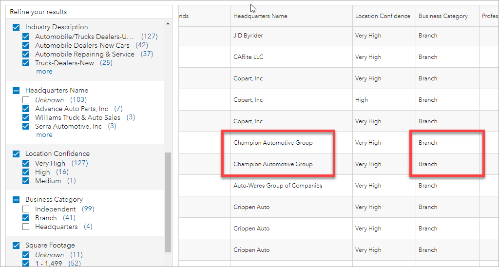
Task: Check the Independent business category
Action: click(x=26, y=209)
